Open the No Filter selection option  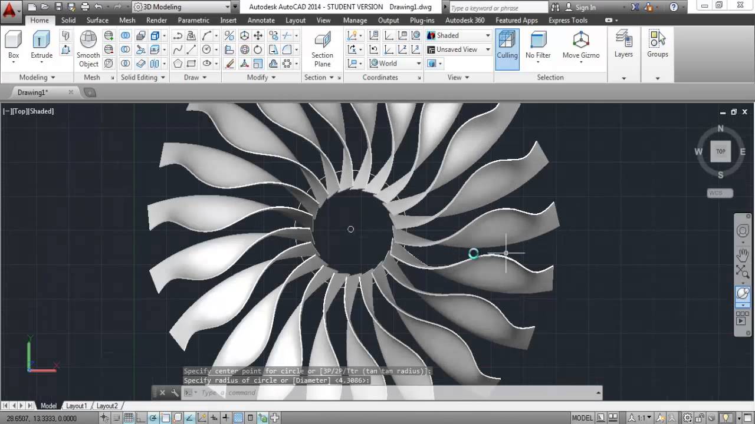[x=538, y=46]
